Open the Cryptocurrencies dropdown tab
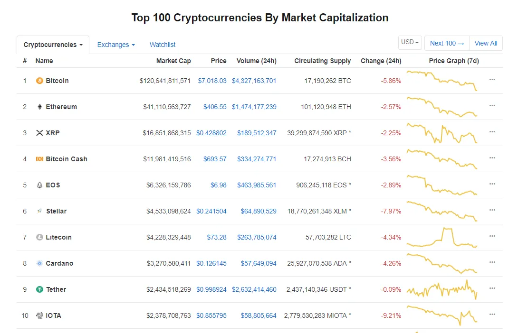This screenshot has width=518, height=333. tap(53, 45)
